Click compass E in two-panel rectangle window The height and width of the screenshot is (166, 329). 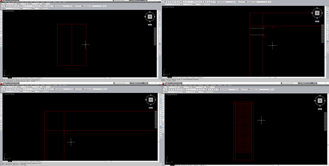(155, 17)
